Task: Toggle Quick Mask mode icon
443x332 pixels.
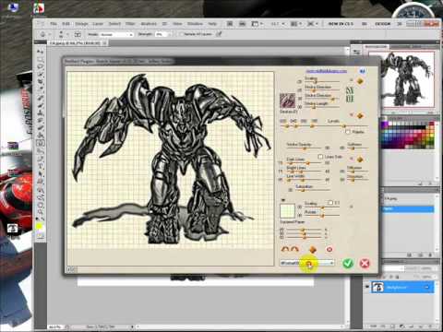Action: click(x=40, y=236)
